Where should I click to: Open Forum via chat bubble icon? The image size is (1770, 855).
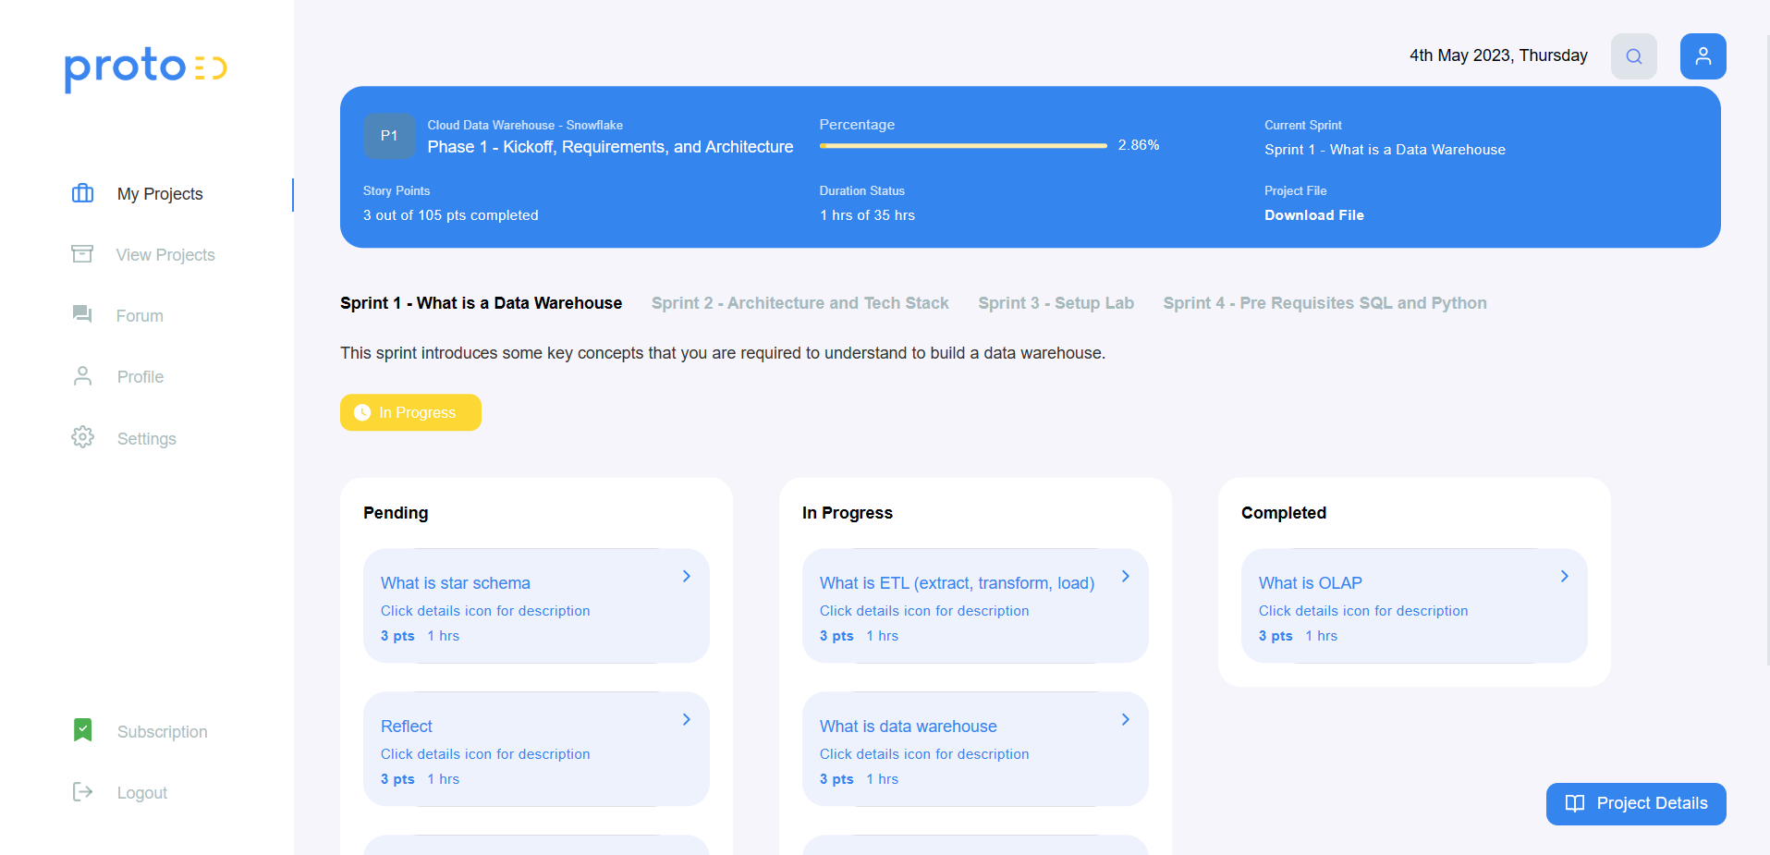(82, 315)
